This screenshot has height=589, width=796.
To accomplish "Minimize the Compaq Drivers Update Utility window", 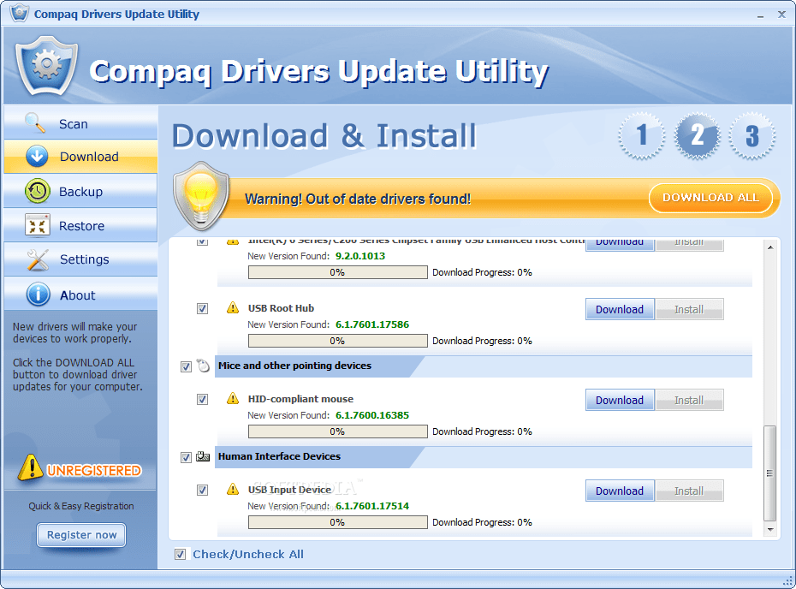I will [760, 15].
